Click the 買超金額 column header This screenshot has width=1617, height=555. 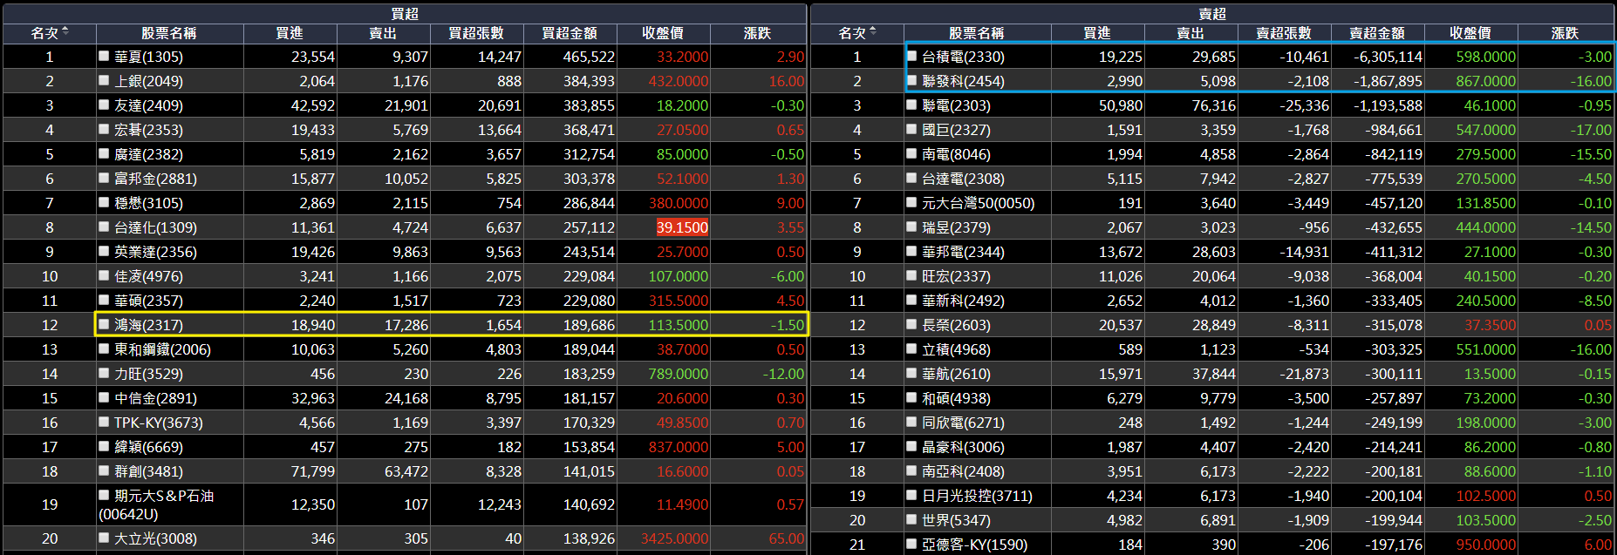coord(570,33)
